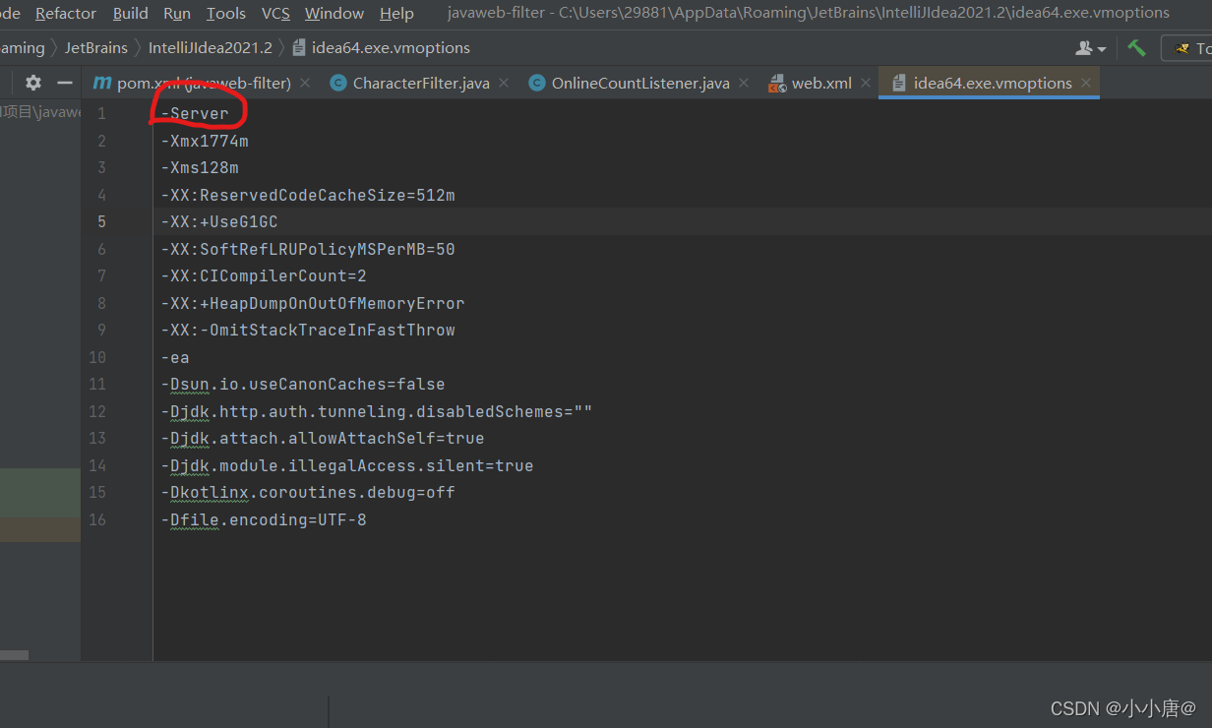This screenshot has height=728, width=1212.
Task: Expand breadcrumb chevron after IntelliJIdea2021.2
Action: coord(282,47)
